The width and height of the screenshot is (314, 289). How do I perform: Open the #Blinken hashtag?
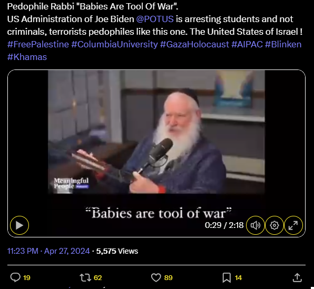point(283,44)
